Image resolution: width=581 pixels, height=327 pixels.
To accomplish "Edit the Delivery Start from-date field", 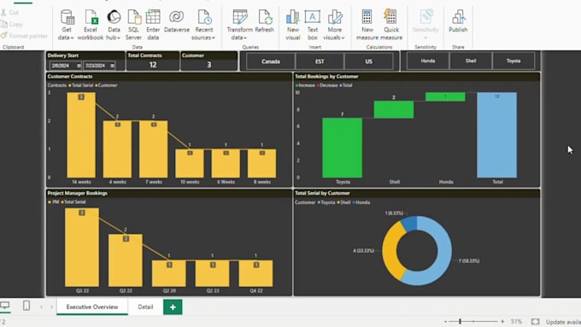I will pyautogui.click(x=66, y=66).
